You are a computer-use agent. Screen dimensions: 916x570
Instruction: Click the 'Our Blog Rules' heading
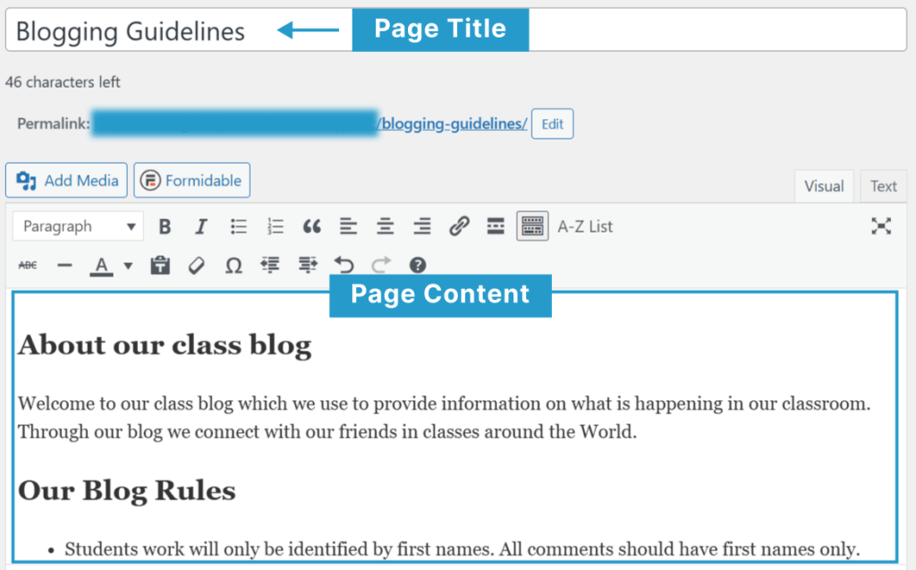[127, 490]
